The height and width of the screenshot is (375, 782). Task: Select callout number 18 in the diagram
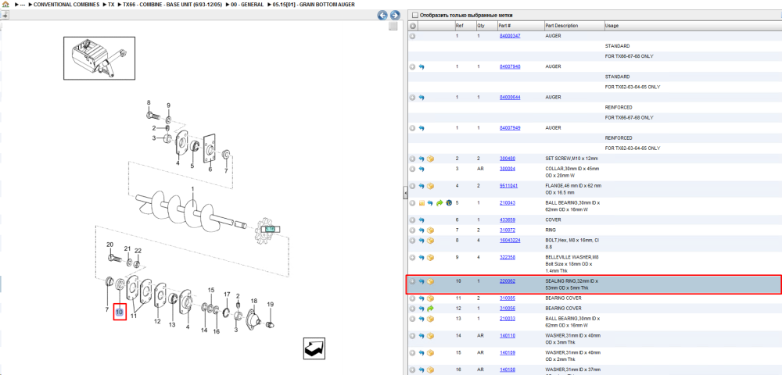(x=254, y=301)
